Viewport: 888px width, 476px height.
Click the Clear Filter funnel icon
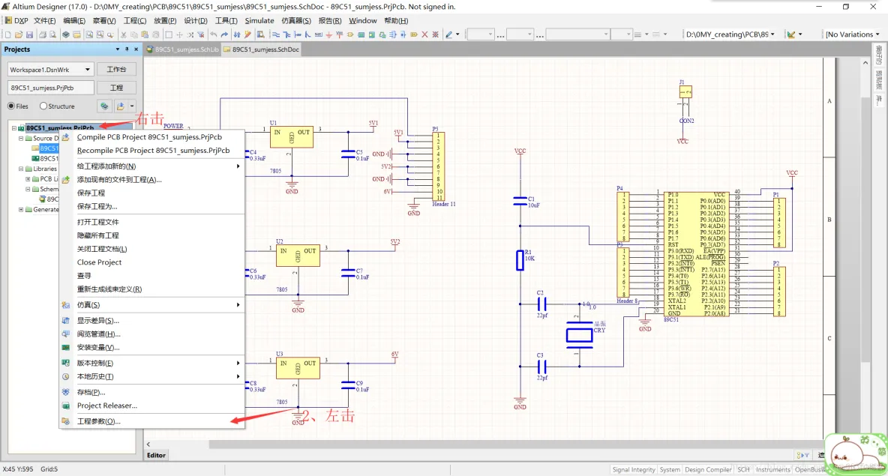(200, 34)
